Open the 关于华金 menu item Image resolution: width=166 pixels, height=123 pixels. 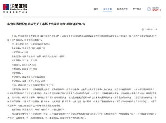(137, 9)
